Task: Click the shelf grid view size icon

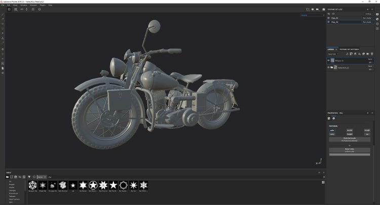Action: pyautogui.click(x=323, y=182)
